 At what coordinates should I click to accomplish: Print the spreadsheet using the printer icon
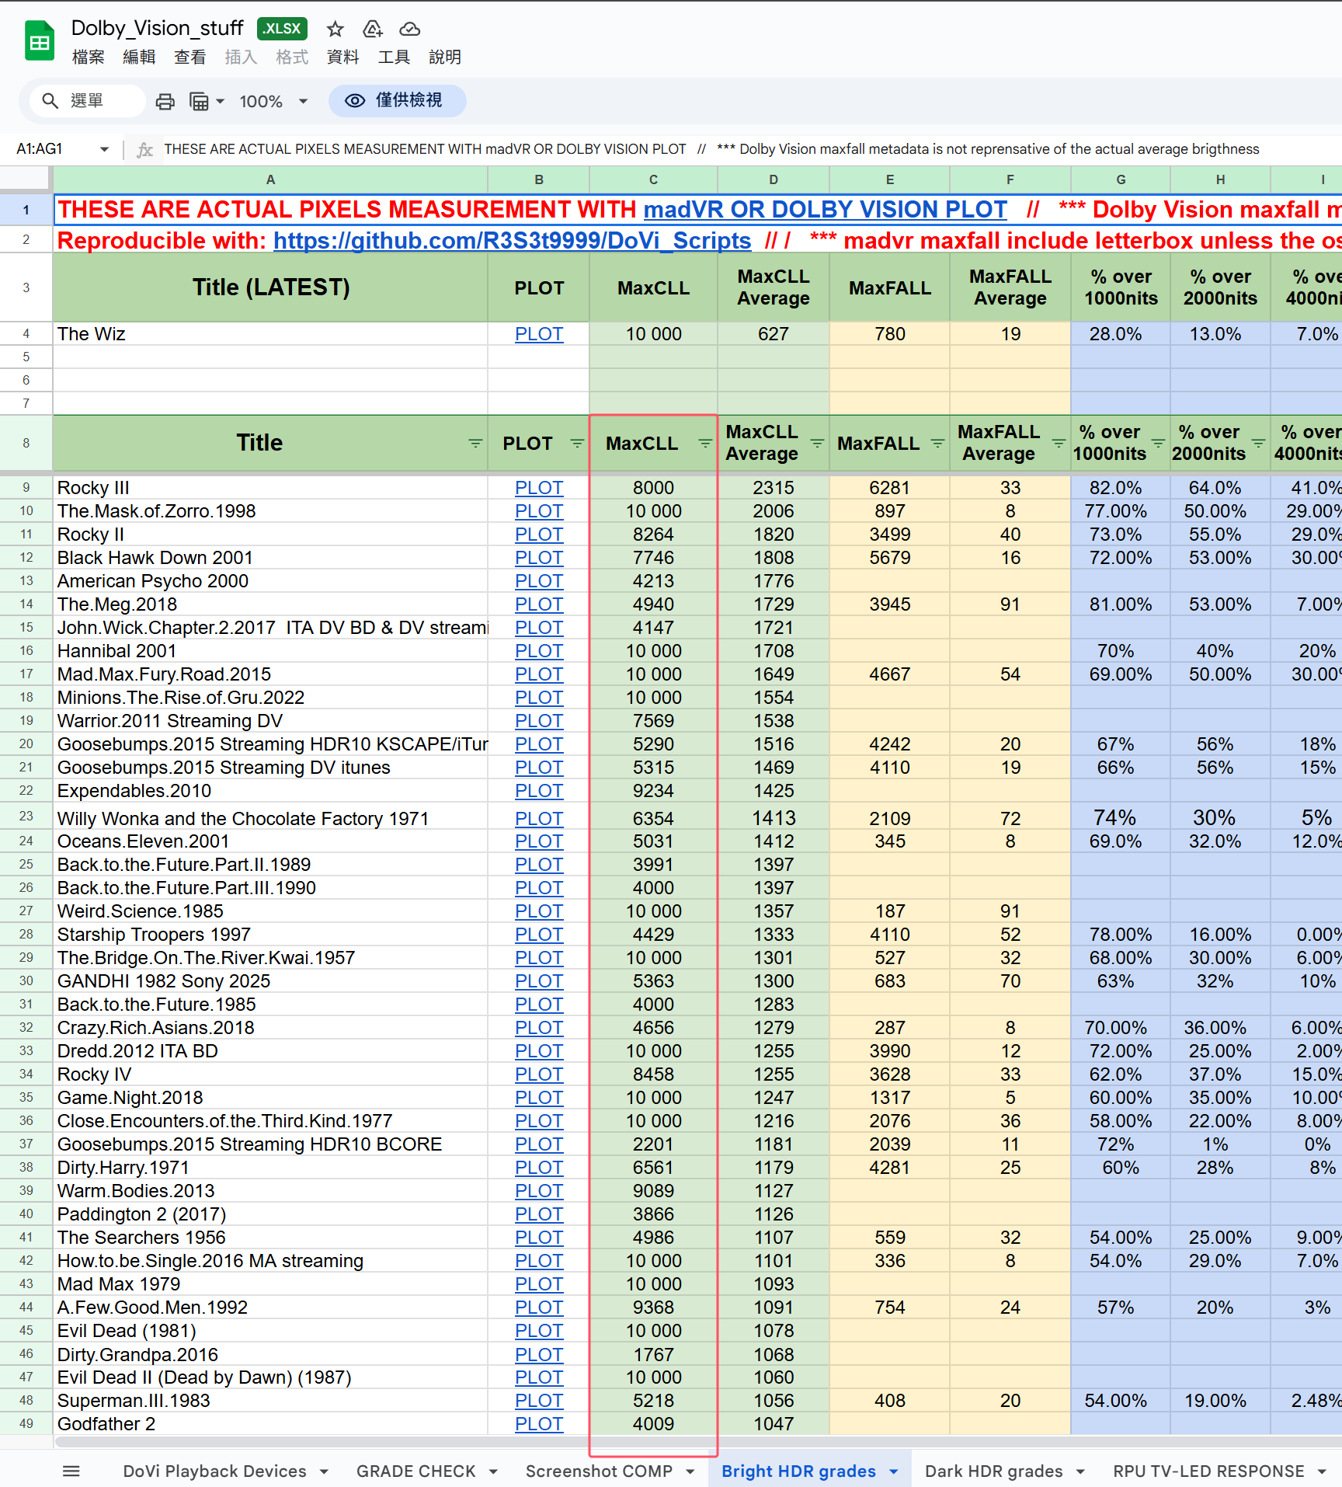pos(165,102)
